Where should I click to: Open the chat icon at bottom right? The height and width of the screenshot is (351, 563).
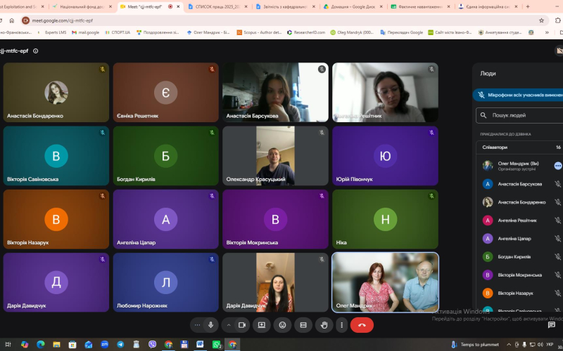[x=552, y=325]
